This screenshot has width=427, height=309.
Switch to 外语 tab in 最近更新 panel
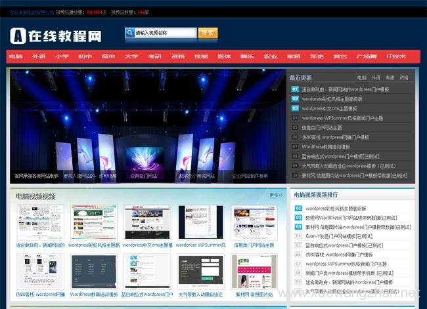pyautogui.click(x=375, y=77)
